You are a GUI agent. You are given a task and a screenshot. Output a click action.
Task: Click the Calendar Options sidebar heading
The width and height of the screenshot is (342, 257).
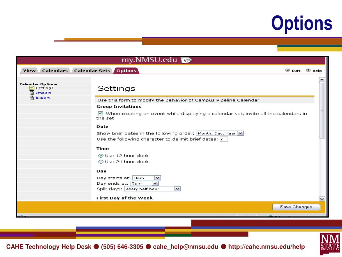tap(38, 84)
